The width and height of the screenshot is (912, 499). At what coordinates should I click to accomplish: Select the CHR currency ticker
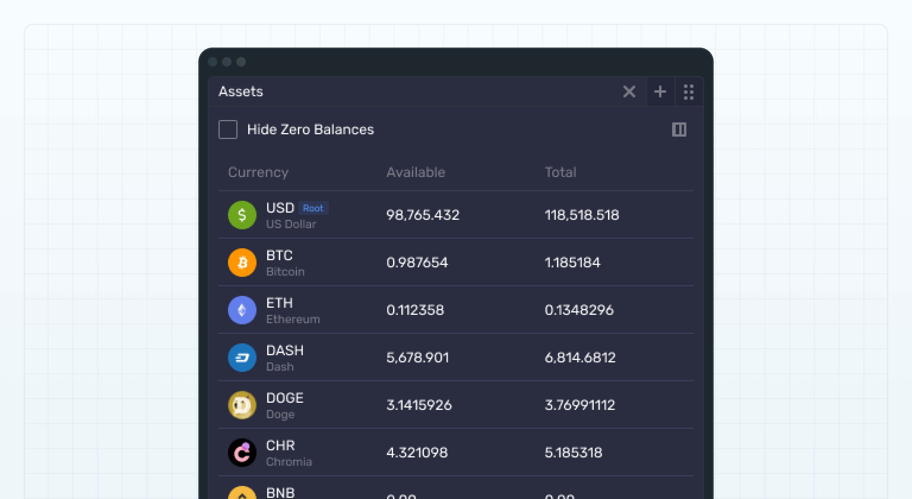coord(280,445)
